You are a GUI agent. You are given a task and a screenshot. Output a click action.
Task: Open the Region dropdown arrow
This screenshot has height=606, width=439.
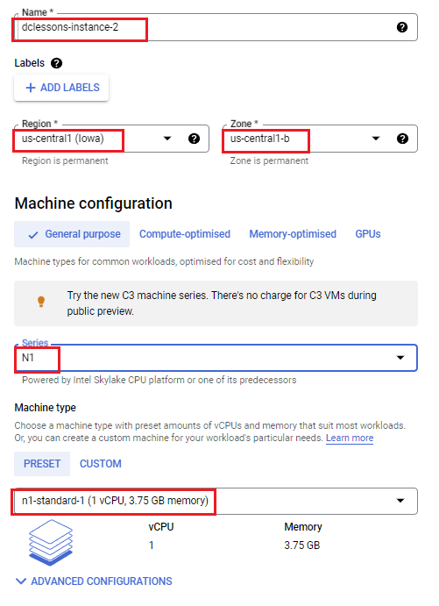167,139
